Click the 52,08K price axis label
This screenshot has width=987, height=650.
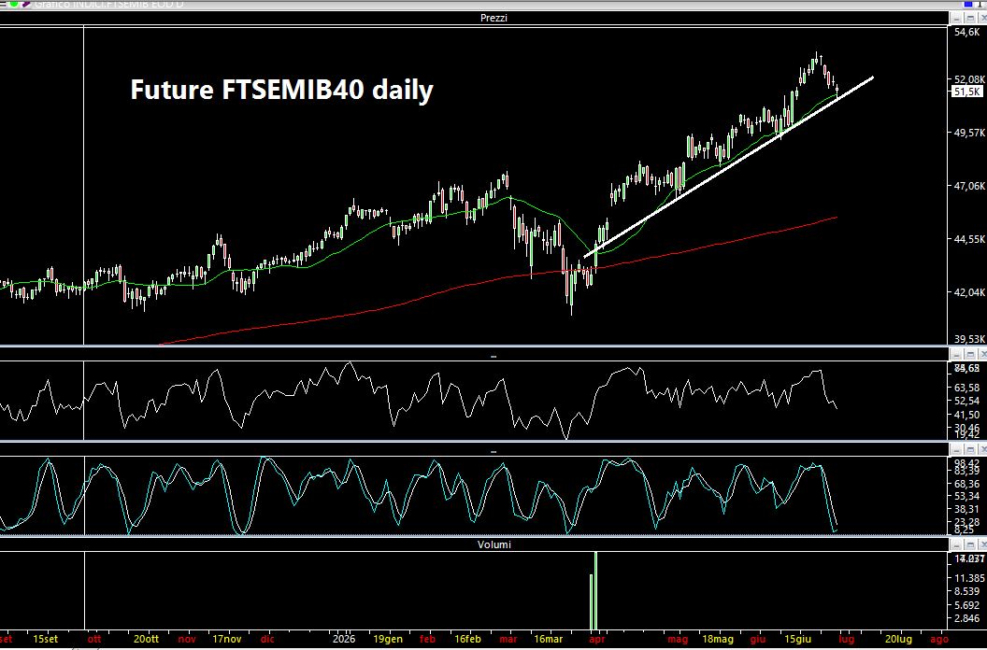[969, 79]
